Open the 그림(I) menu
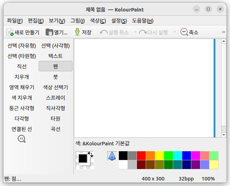This screenshot has width=230, height=186. point(78,21)
